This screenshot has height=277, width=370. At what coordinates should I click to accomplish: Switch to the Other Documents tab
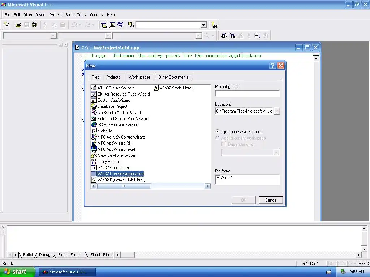tap(173, 77)
